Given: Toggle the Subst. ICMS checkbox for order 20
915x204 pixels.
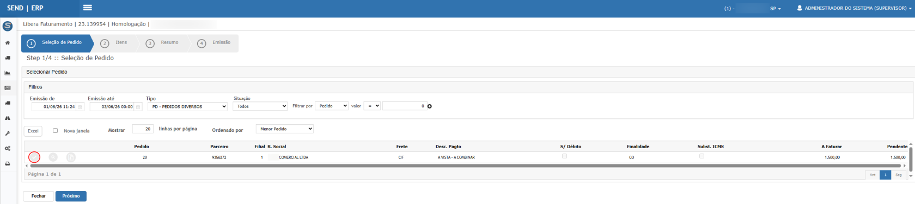Looking at the screenshot, I should [701, 156].
